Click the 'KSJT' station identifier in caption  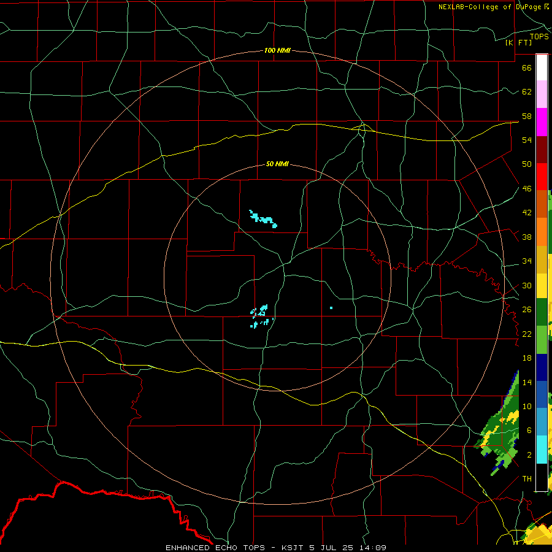293,548
